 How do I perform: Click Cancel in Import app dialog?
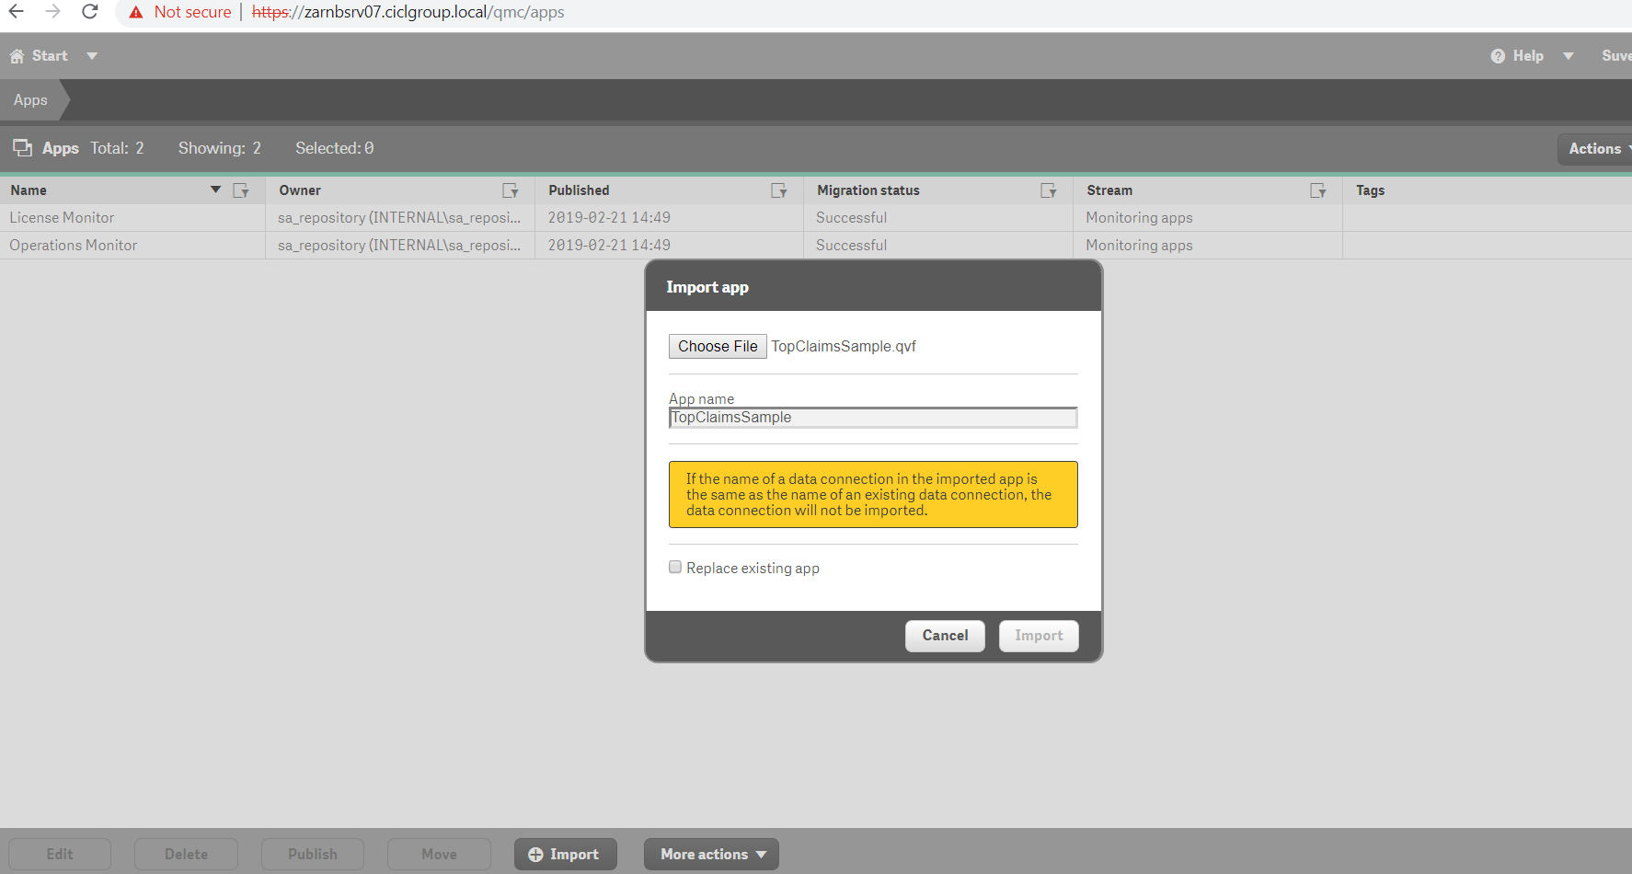(x=945, y=636)
